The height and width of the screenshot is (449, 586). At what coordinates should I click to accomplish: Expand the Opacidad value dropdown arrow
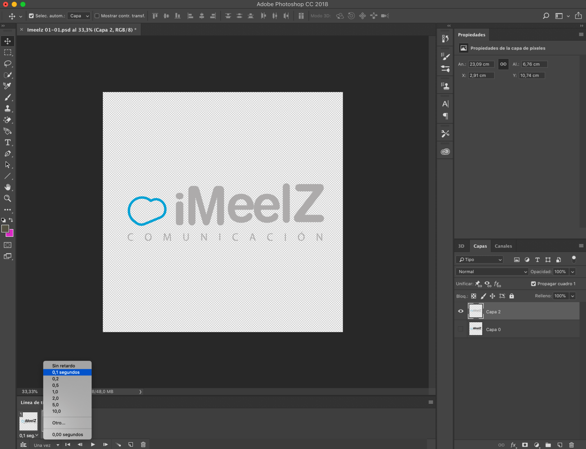pyautogui.click(x=572, y=272)
